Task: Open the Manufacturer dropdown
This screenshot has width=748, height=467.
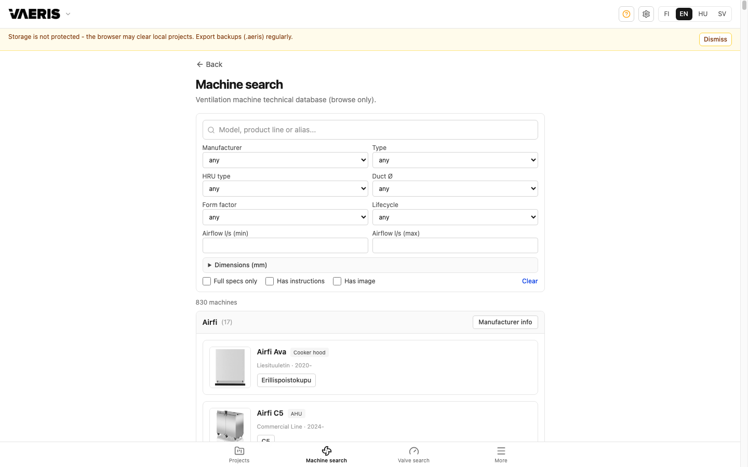Action: tap(285, 160)
